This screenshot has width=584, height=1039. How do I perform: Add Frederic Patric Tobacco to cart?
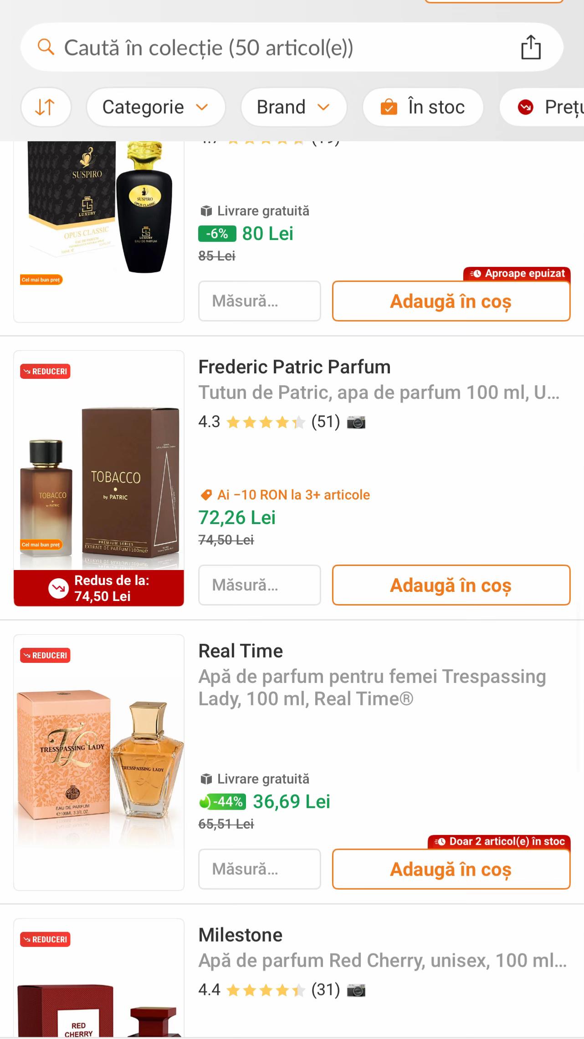[x=451, y=585]
